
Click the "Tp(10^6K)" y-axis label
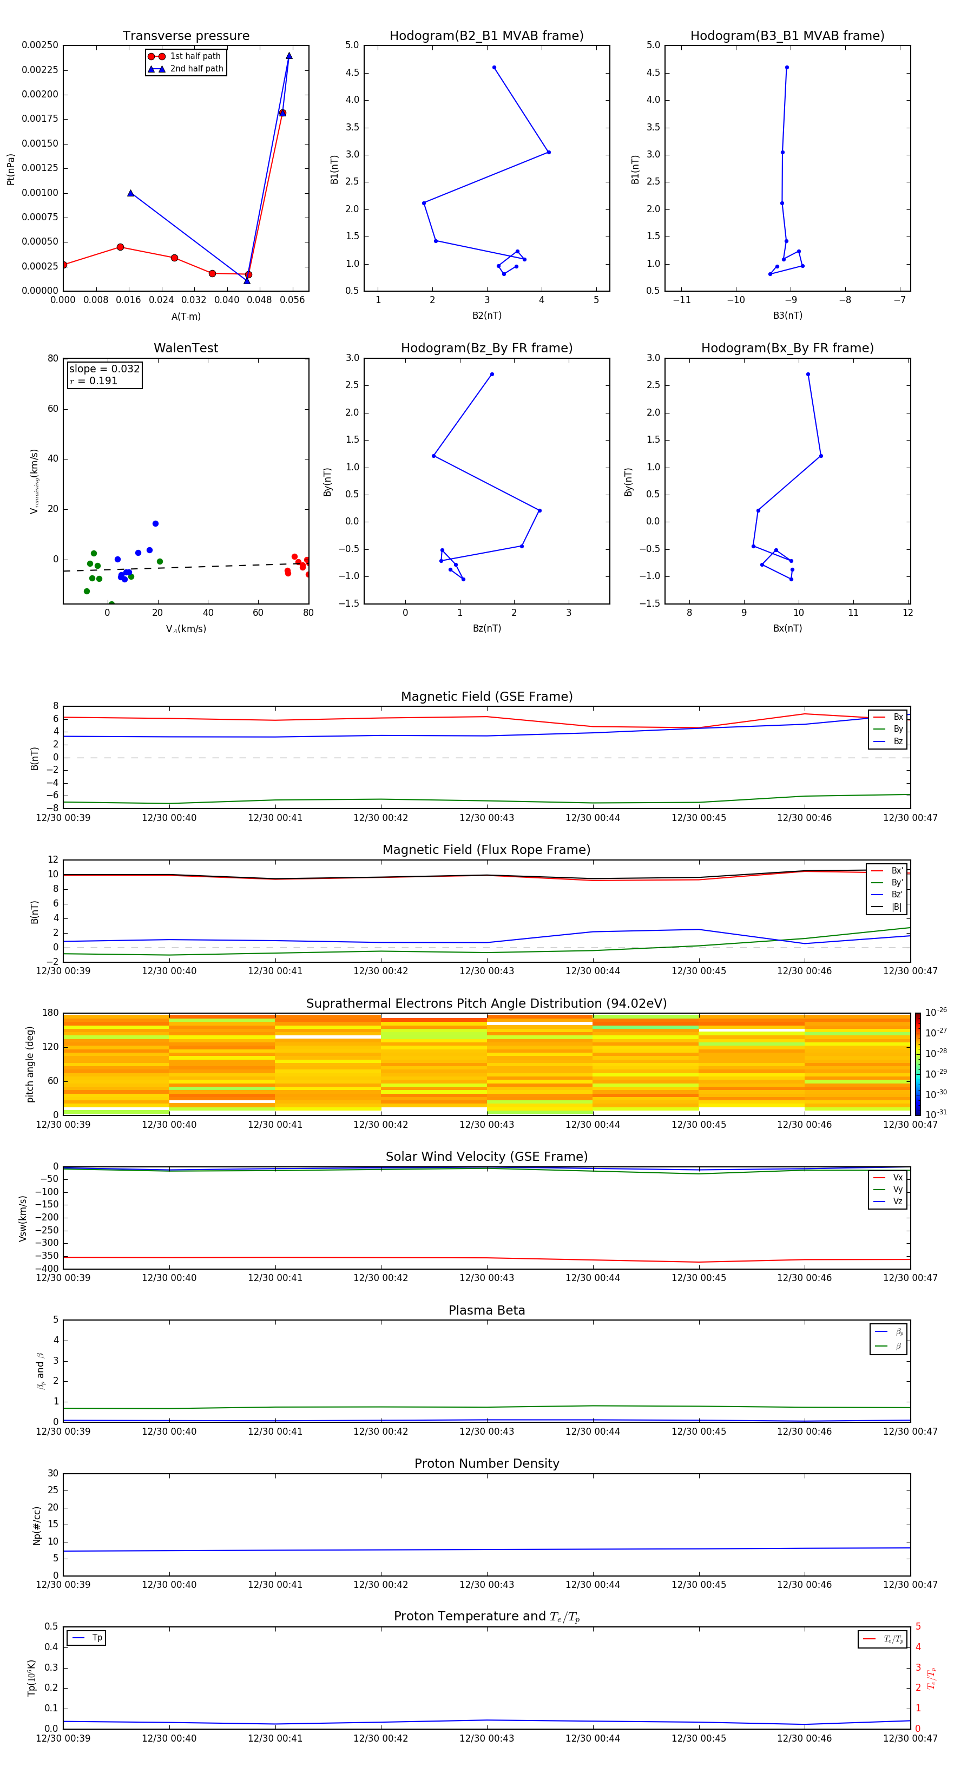(31, 1678)
